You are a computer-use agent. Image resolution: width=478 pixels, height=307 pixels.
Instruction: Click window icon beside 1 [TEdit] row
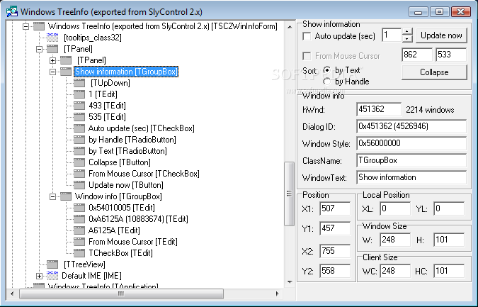click(79, 94)
